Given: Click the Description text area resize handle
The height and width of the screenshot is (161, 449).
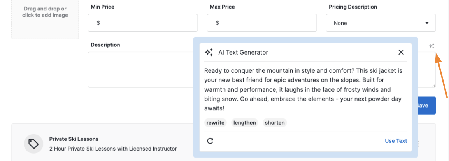Looking at the screenshot, I should [x=433, y=86].
